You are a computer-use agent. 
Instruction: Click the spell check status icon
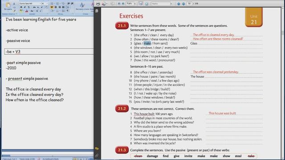click(x=39, y=159)
